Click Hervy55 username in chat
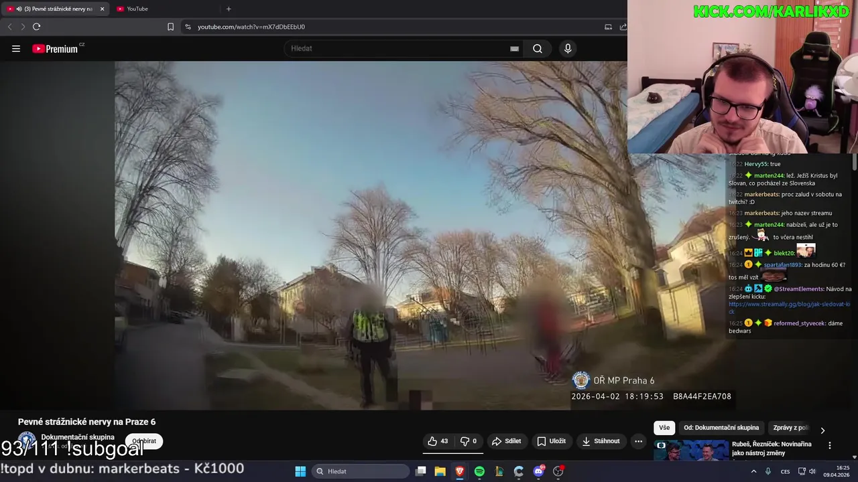858x482 pixels. [x=755, y=164]
